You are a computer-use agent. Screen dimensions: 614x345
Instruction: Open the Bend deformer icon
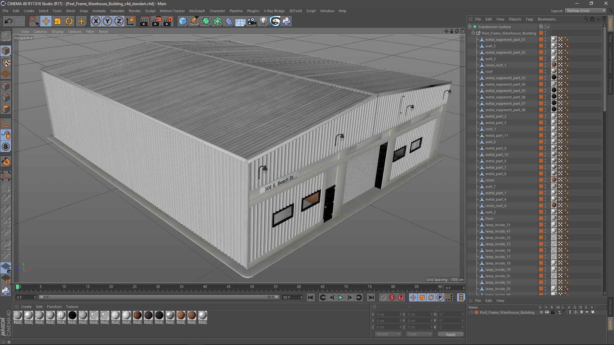(229, 21)
